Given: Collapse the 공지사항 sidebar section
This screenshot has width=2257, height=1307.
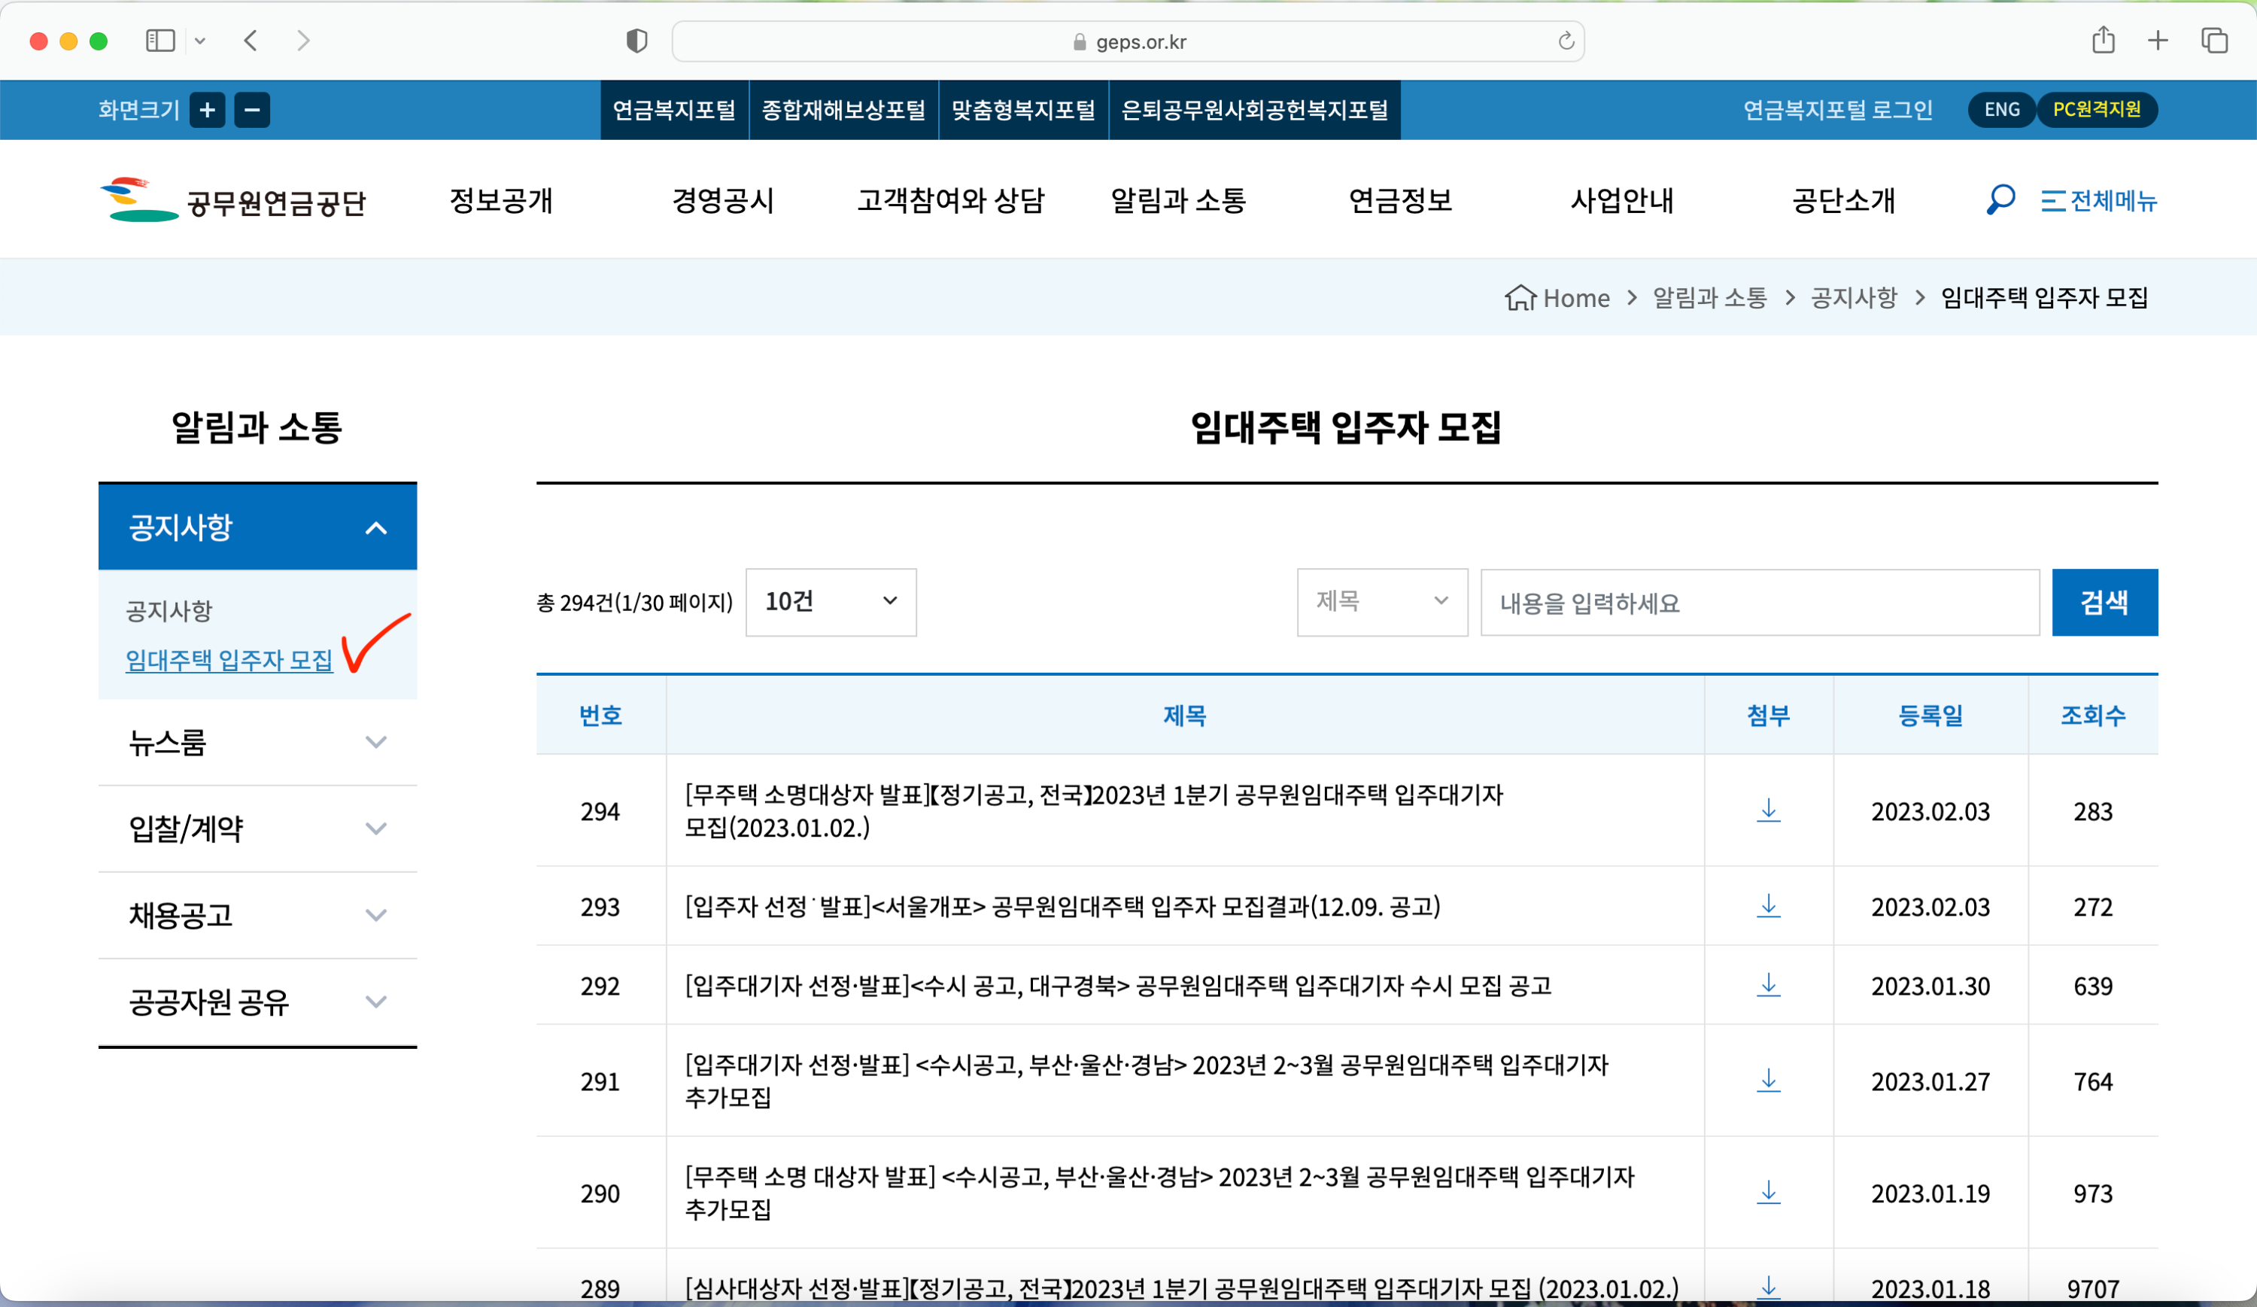Looking at the screenshot, I should [x=376, y=527].
